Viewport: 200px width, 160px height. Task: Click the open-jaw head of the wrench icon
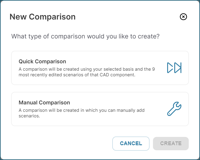pos(178,106)
